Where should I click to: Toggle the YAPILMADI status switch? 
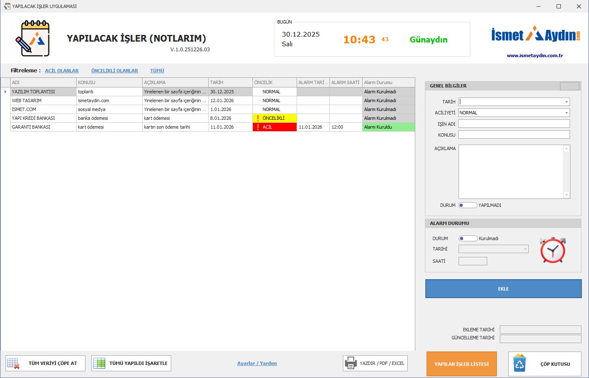(x=467, y=205)
